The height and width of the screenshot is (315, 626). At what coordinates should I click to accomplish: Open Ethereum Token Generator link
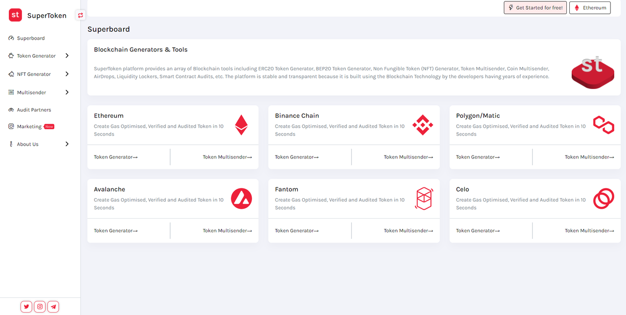[x=116, y=157]
